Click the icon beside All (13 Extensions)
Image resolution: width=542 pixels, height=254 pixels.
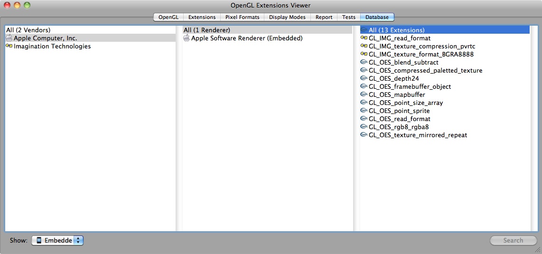364,30
